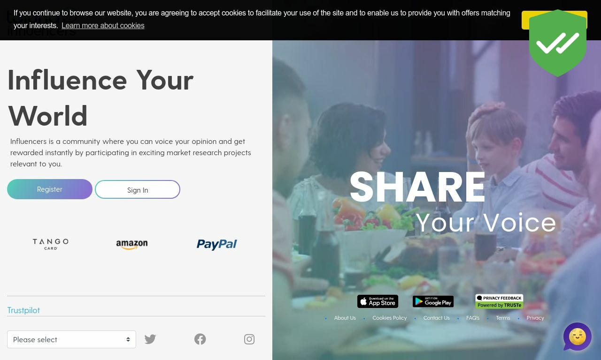Open the Instagram profile icon

[249, 339]
